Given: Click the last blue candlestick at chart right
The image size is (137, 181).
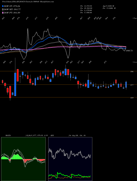Looking at the screenshot, I should coord(126,85).
